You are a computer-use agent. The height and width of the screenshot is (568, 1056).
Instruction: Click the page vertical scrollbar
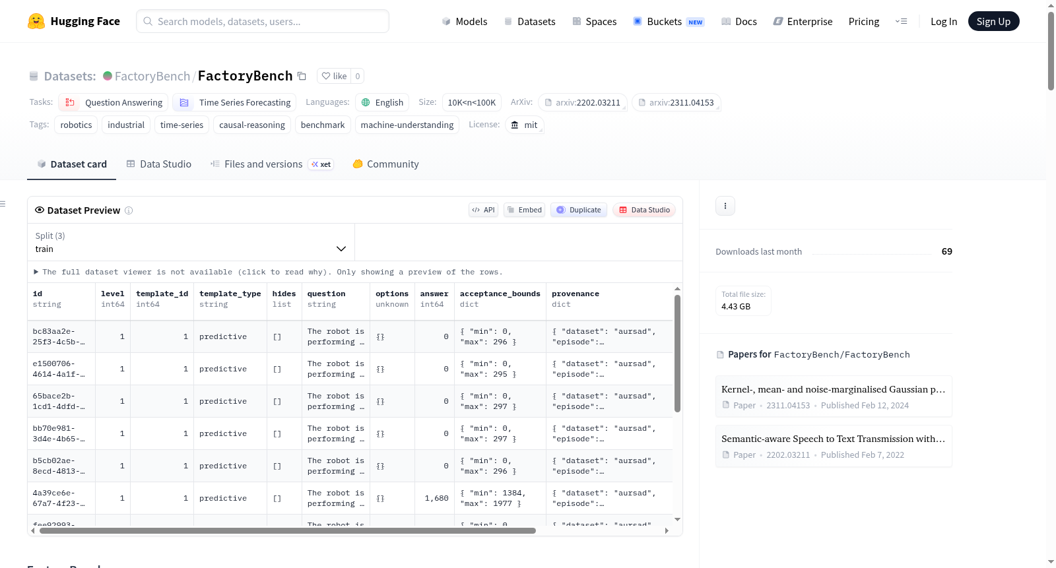click(1051, 51)
